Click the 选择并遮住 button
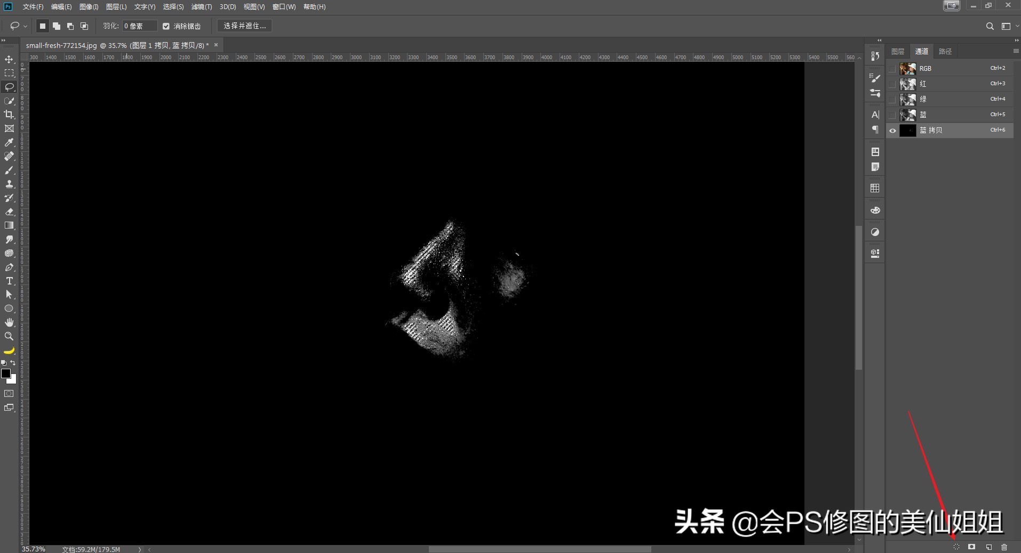The image size is (1021, 553). coord(244,26)
